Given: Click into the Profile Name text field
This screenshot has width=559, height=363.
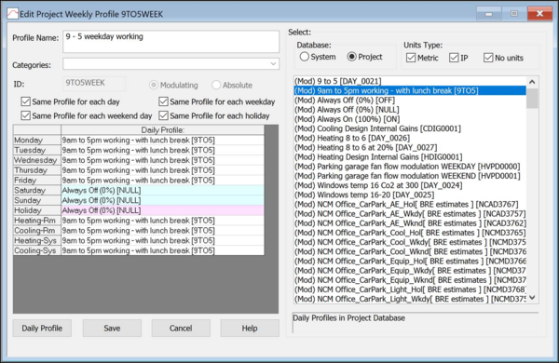Looking at the screenshot, I should [171, 42].
